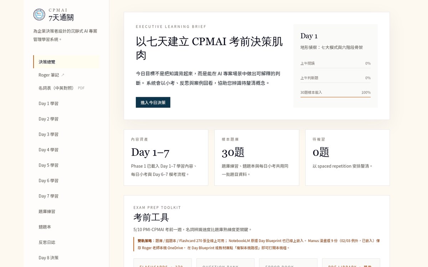The width and height of the screenshot is (428, 267).
Task: Go to Day 6 學習
Action: click(66, 180)
